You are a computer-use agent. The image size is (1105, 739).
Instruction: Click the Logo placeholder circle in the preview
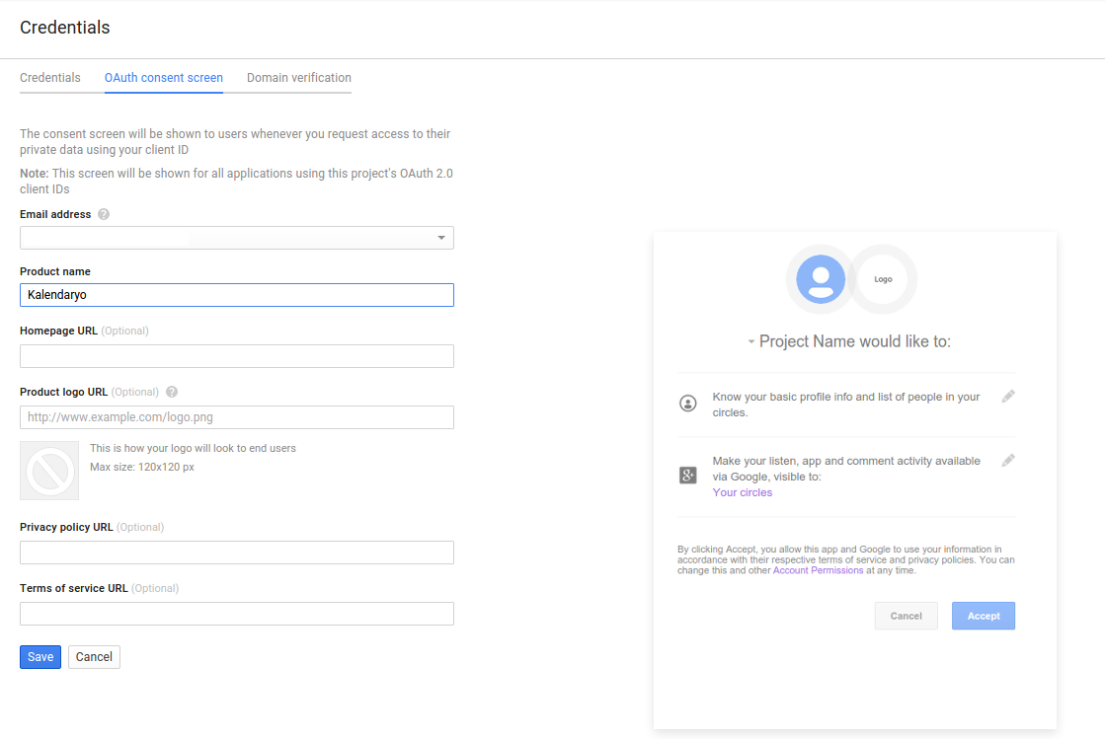(883, 279)
